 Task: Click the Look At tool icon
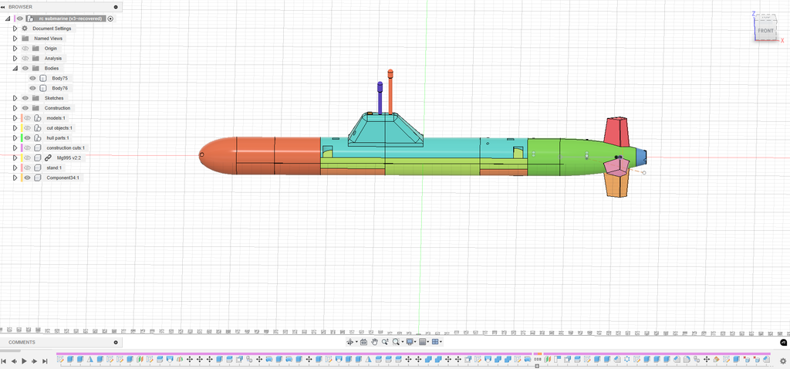363,342
